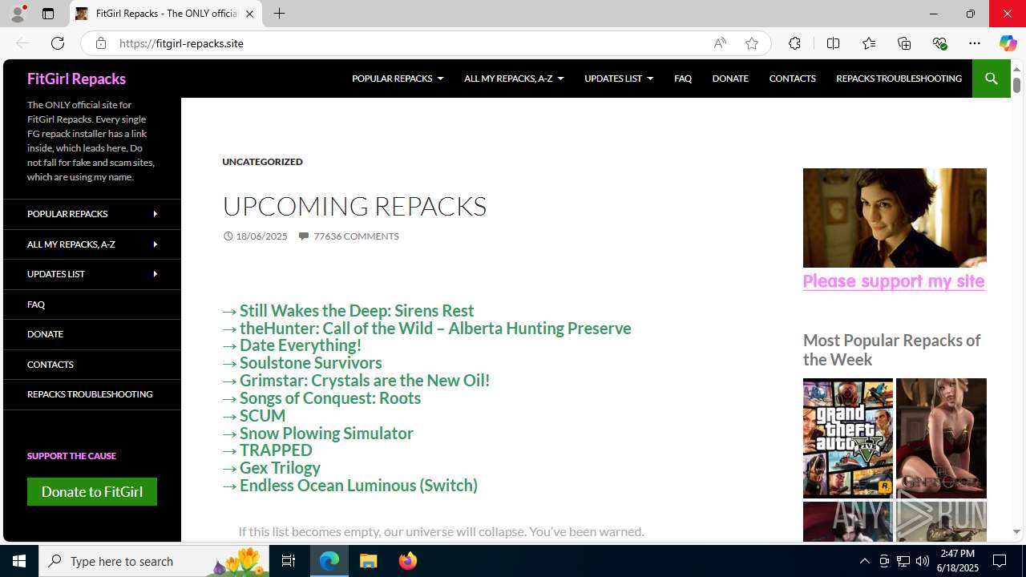The width and height of the screenshot is (1026, 577).
Task: Open the taskbar clock showing 2:47 PM
Action: 957,561
